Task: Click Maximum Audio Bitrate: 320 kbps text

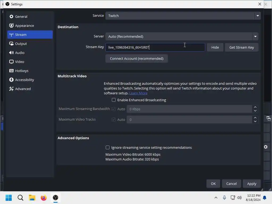Action: click(132, 159)
